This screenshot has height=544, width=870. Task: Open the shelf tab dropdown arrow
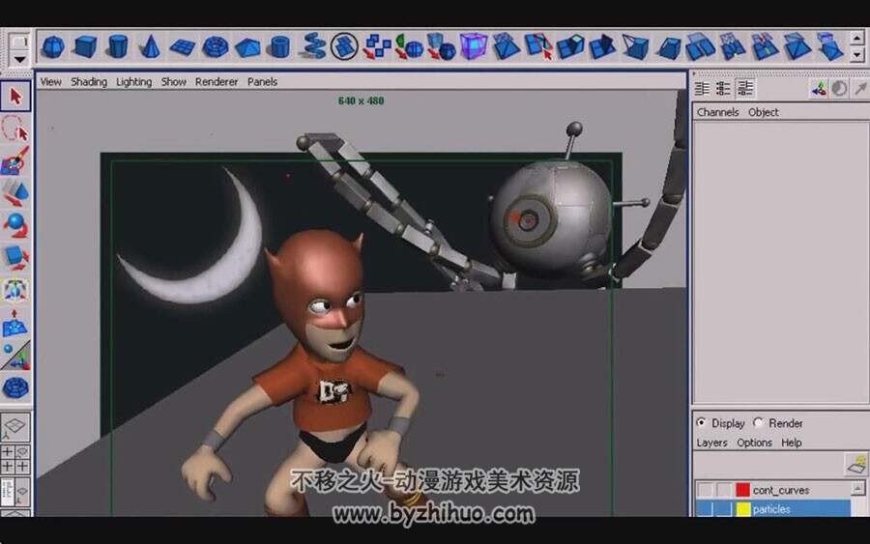coord(19,59)
